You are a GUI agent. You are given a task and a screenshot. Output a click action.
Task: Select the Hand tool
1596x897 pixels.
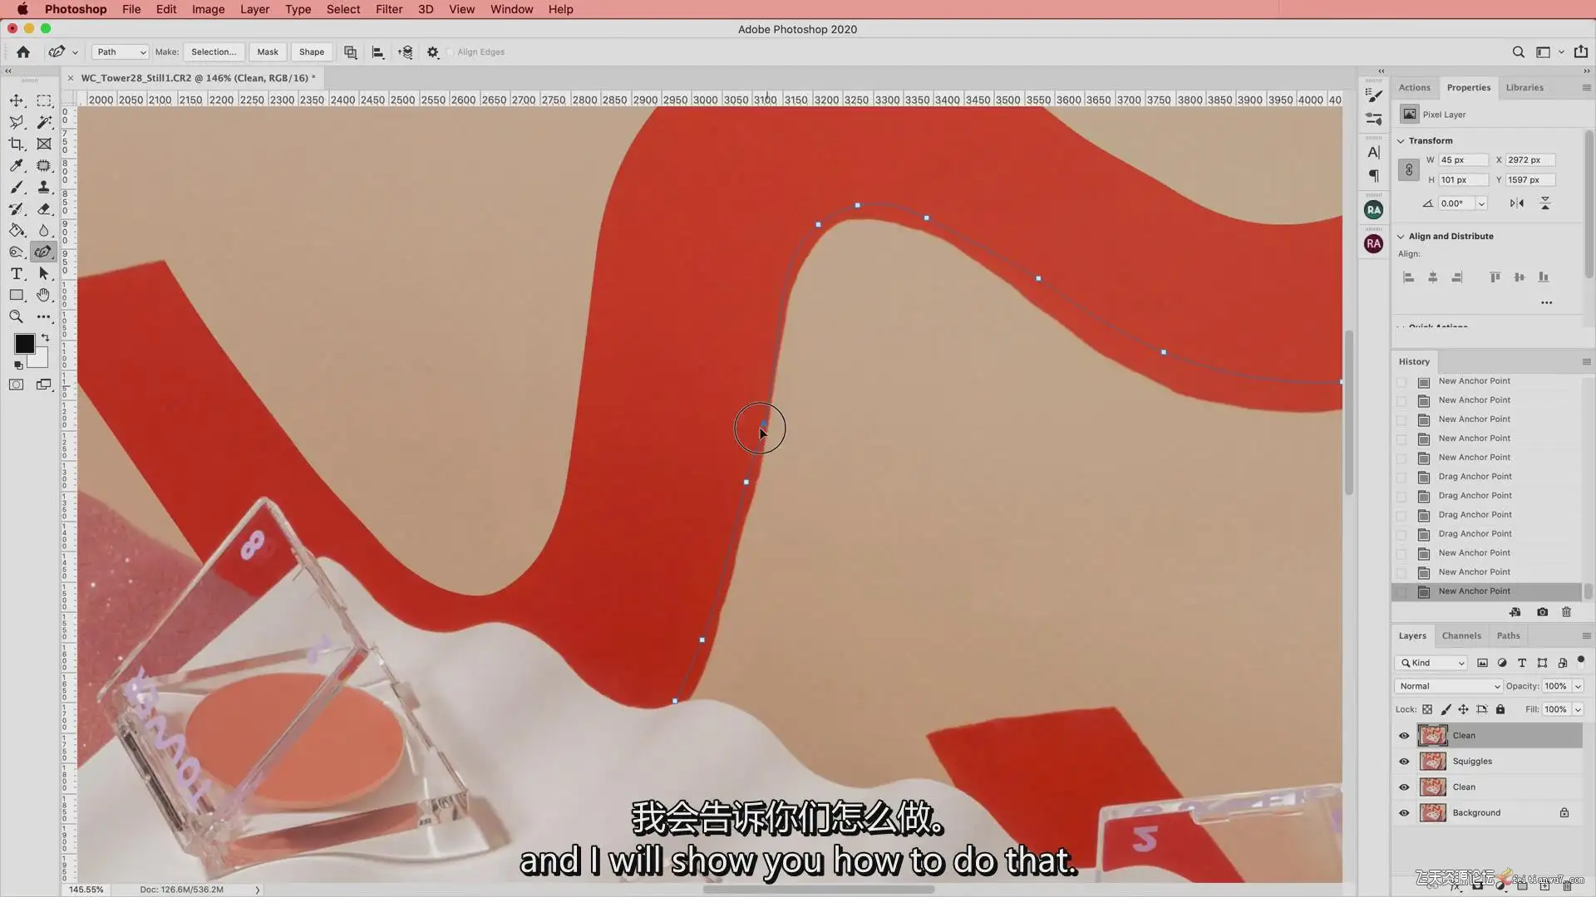[44, 295]
